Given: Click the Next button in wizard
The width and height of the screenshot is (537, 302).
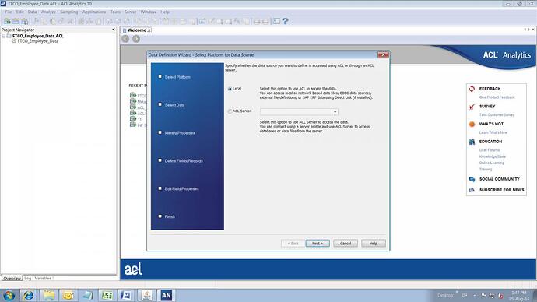Looking at the screenshot, I should point(318,244).
